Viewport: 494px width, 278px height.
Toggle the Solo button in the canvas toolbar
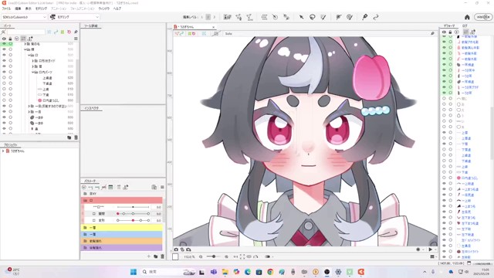coord(228,33)
